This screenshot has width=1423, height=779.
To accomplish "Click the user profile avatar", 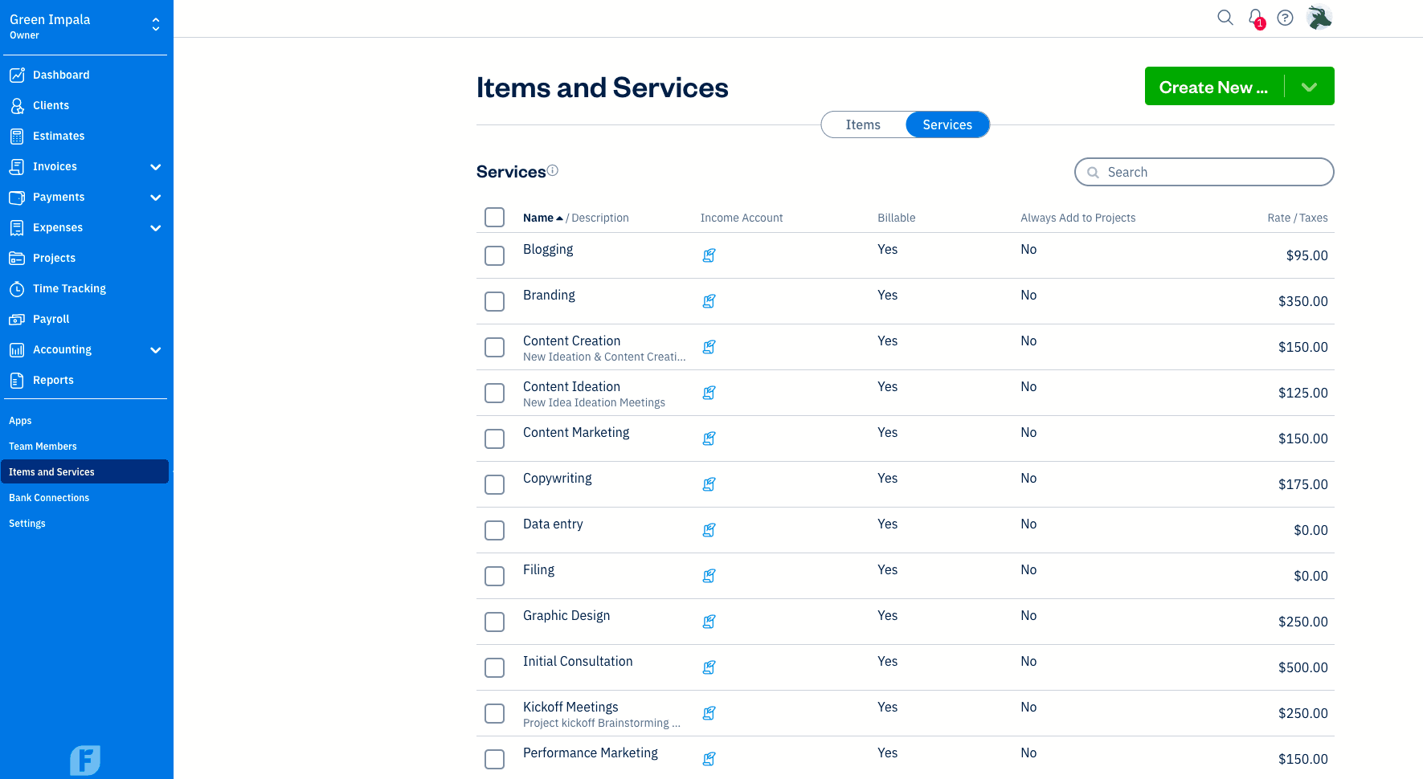I will (1319, 18).
